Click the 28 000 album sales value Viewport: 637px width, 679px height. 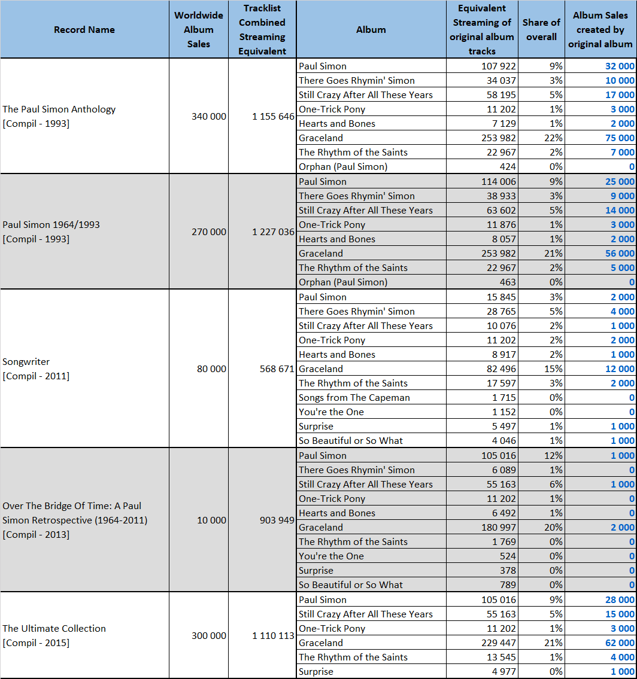(600, 600)
